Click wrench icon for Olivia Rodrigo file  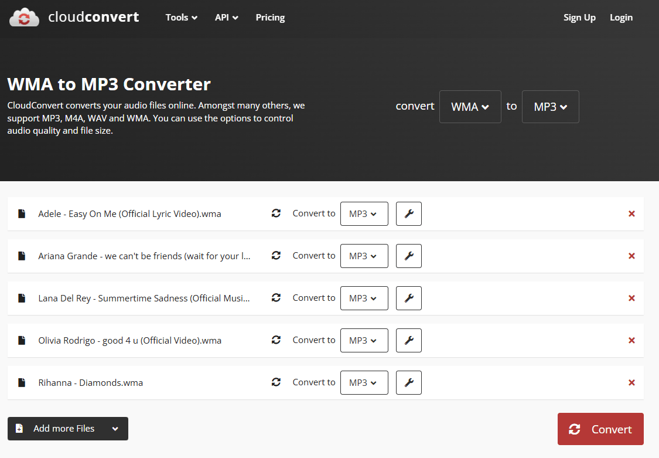(x=409, y=340)
